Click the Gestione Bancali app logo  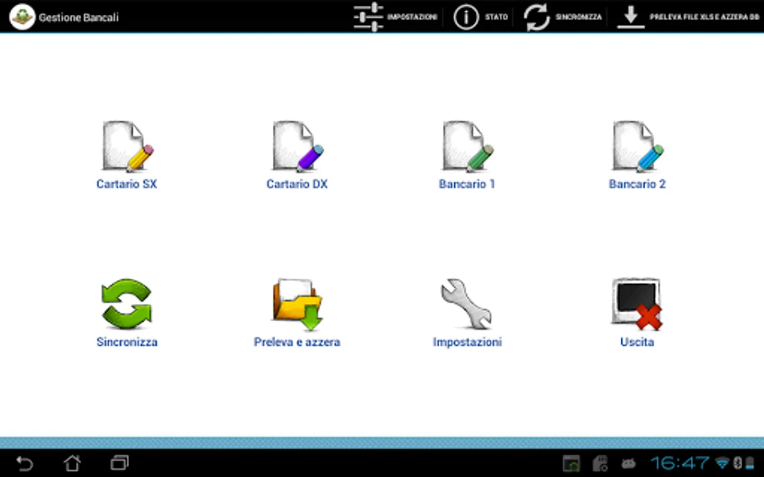(22, 17)
